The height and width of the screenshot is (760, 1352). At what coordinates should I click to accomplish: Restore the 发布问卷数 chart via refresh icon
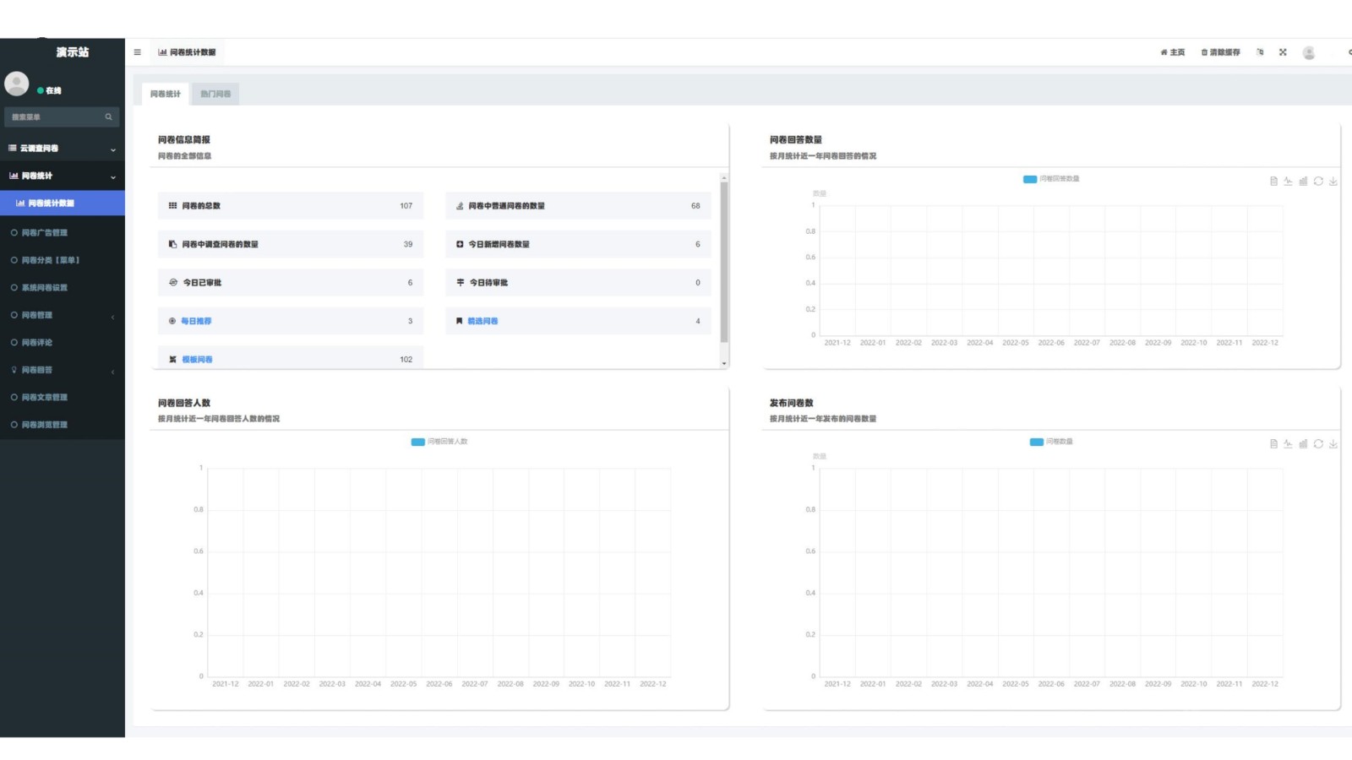(1318, 444)
